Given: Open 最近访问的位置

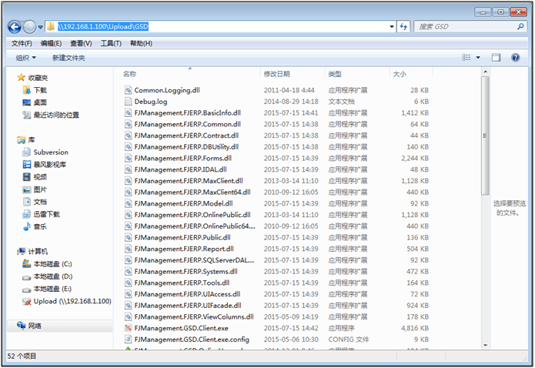Looking at the screenshot, I should click(x=56, y=115).
